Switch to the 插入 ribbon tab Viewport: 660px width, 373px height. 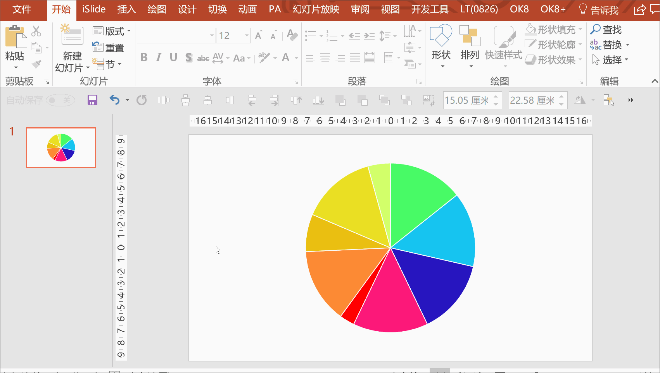pos(127,9)
